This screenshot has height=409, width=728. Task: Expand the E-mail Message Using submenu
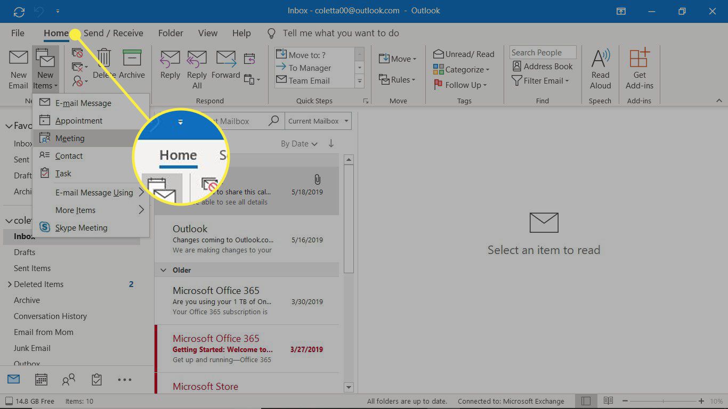[94, 192]
